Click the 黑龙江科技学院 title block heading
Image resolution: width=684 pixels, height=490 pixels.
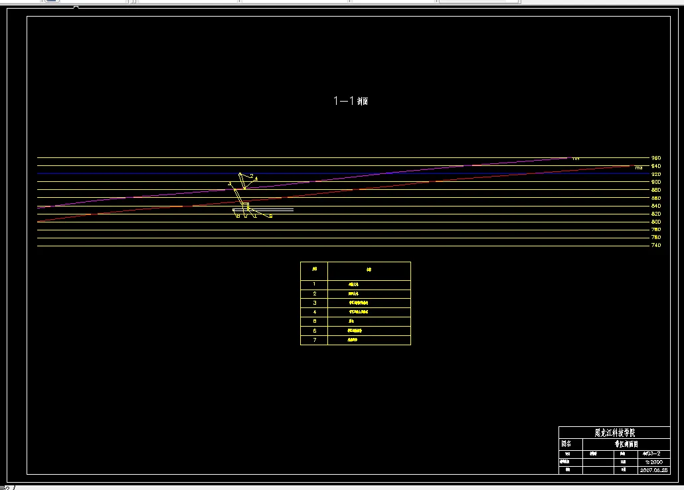615,433
